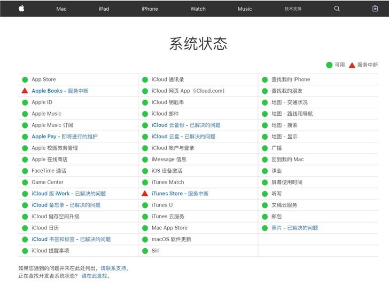Click the green dot next to 广播

[264, 148]
